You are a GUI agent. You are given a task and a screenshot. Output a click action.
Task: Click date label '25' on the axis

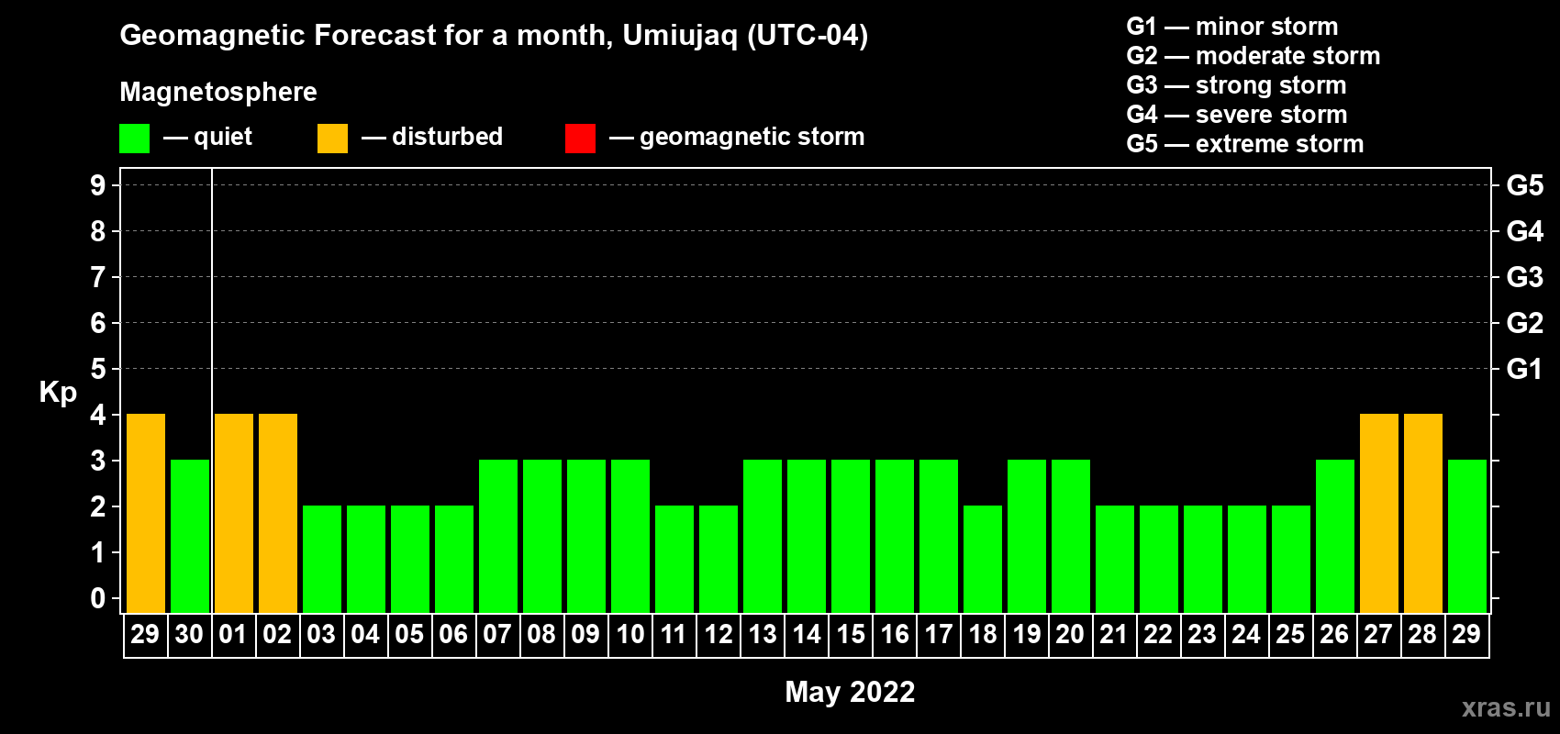pyautogui.click(x=1290, y=635)
